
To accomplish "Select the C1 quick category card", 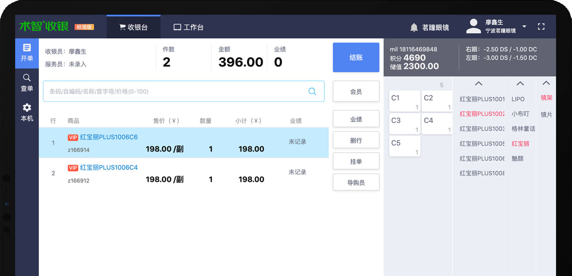I will pyautogui.click(x=404, y=101).
